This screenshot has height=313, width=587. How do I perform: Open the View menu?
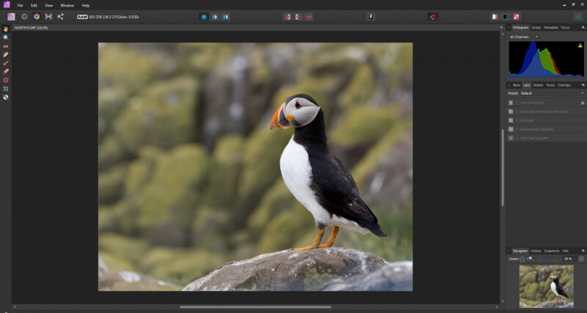point(48,5)
